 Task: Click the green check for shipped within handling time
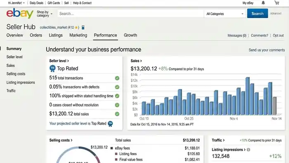[x=117, y=96]
